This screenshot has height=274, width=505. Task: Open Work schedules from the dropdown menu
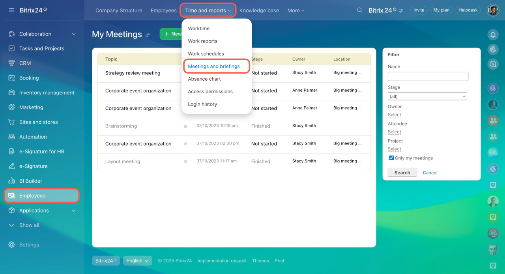[x=206, y=54]
